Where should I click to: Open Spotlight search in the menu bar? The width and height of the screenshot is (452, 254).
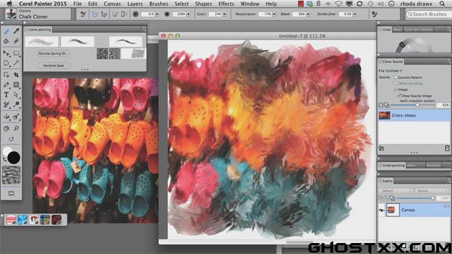point(442,3)
